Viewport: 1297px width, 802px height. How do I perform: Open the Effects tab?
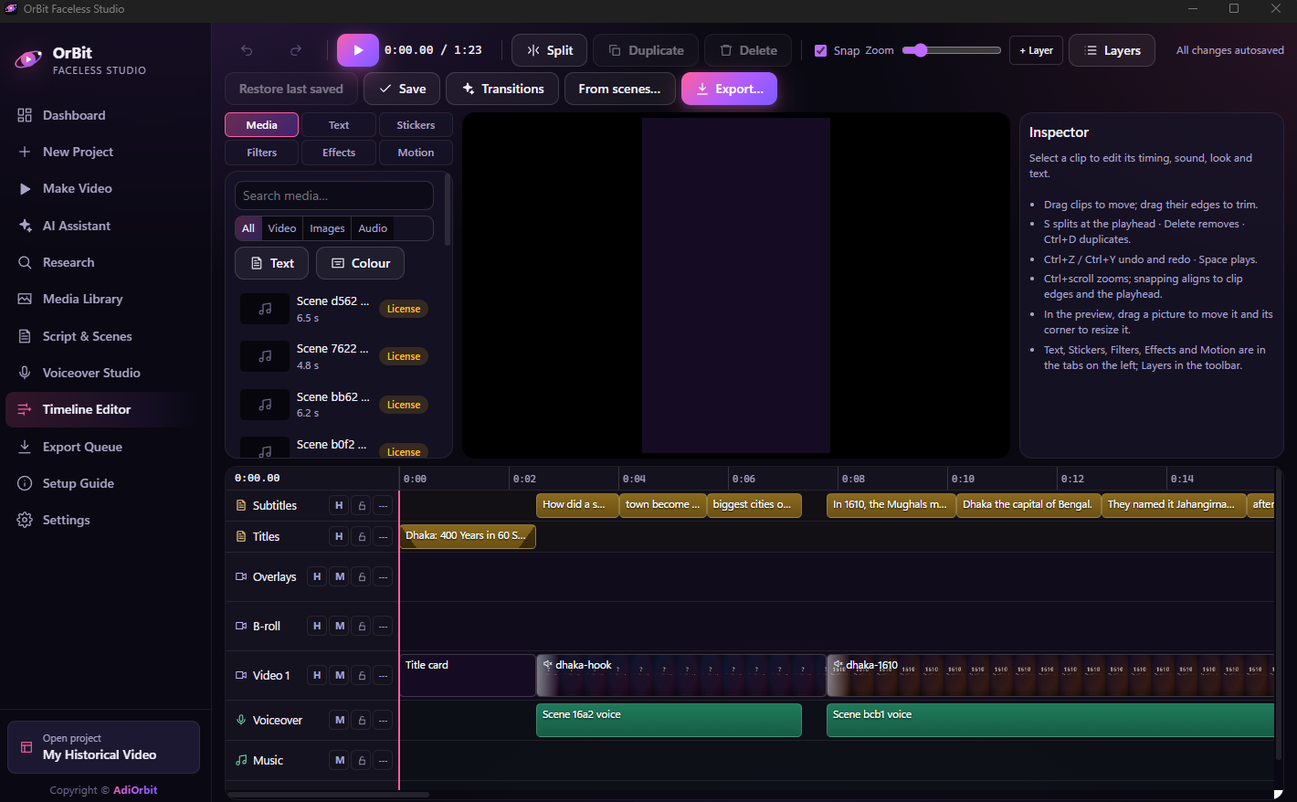tap(339, 153)
